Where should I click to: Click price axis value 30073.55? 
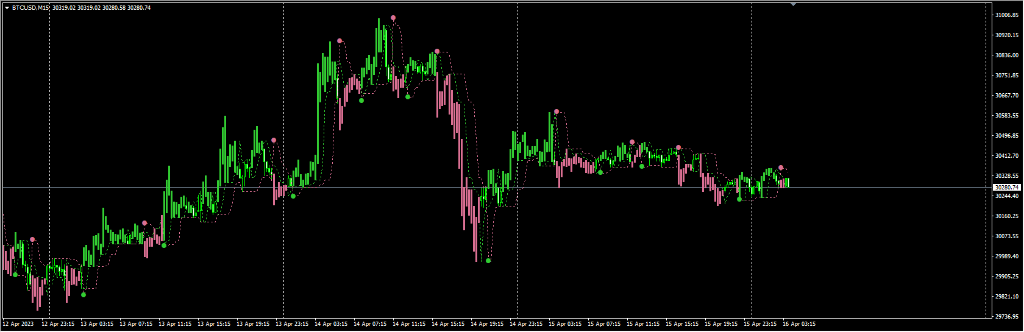click(1007, 236)
